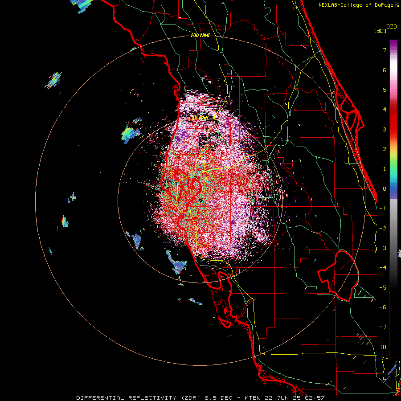Click the -4 dB tick label
The image size is (401, 401).
coord(383,268)
